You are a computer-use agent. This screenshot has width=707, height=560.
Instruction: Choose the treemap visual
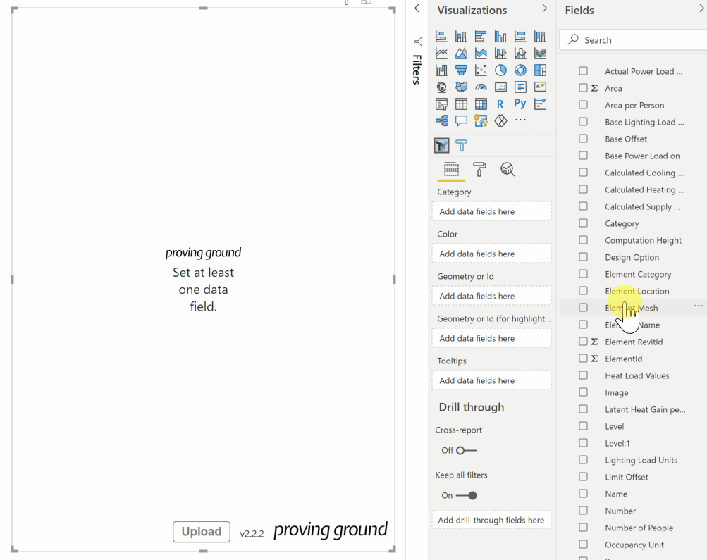click(x=540, y=70)
